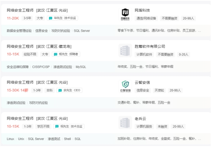213x148 pixels.
Task: Click benefits line starting 加班补助
Action: (x=159, y=139)
